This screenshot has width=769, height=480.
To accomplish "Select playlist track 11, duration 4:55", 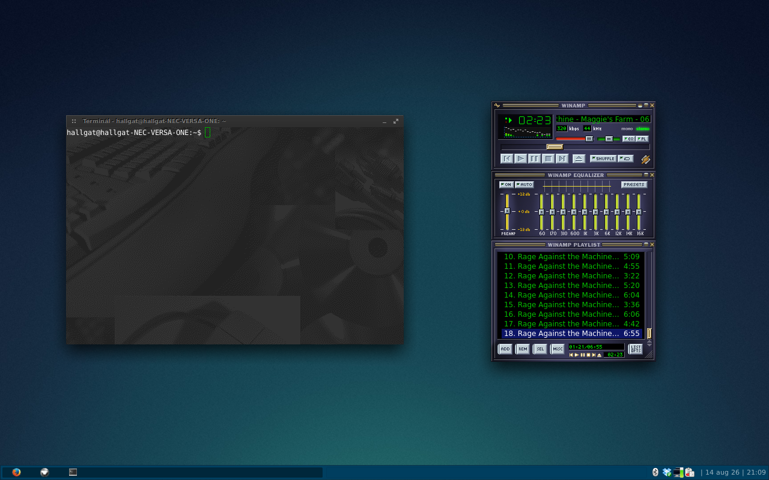I will pyautogui.click(x=571, y=266).
